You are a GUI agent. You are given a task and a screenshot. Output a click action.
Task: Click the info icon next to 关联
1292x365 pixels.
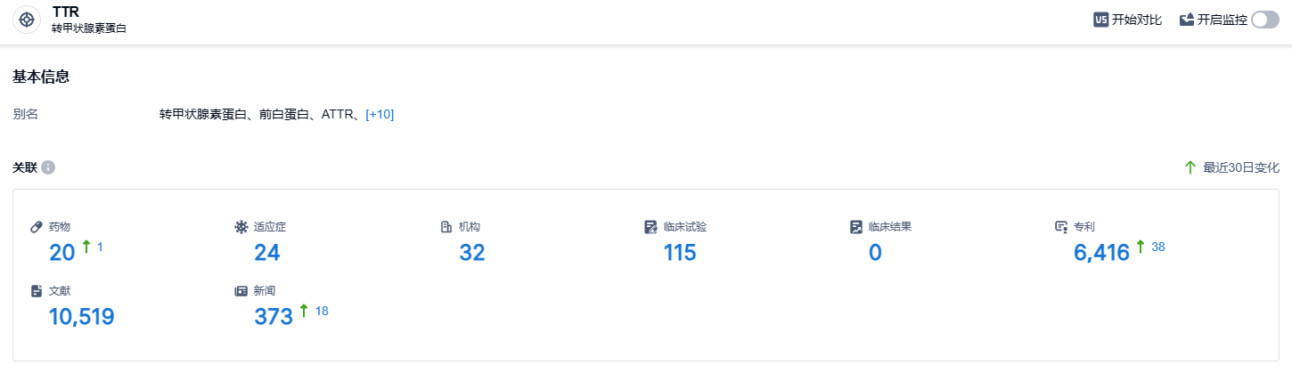click(x=48, y=167)
